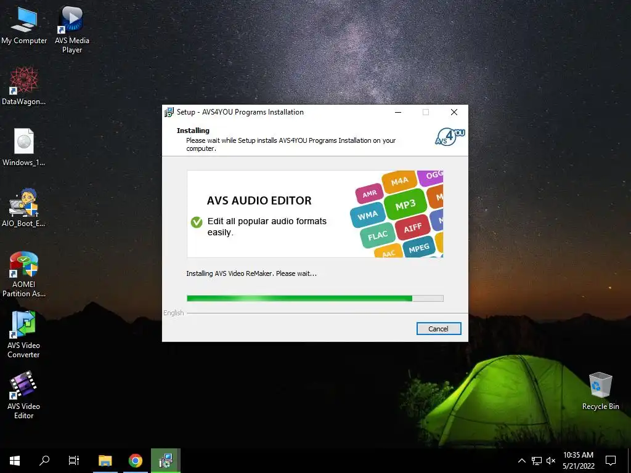Image resolution: width=631 pixels, height=473 pixels.
Task: Minimize the setup window
Action: coord(398,112)
